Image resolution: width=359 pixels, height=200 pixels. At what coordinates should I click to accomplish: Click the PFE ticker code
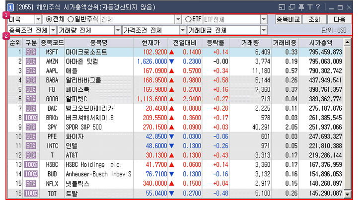[x=52, y=136]
